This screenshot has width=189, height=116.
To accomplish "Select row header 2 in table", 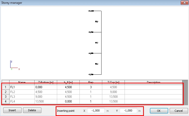I will [x=5, y=92].
